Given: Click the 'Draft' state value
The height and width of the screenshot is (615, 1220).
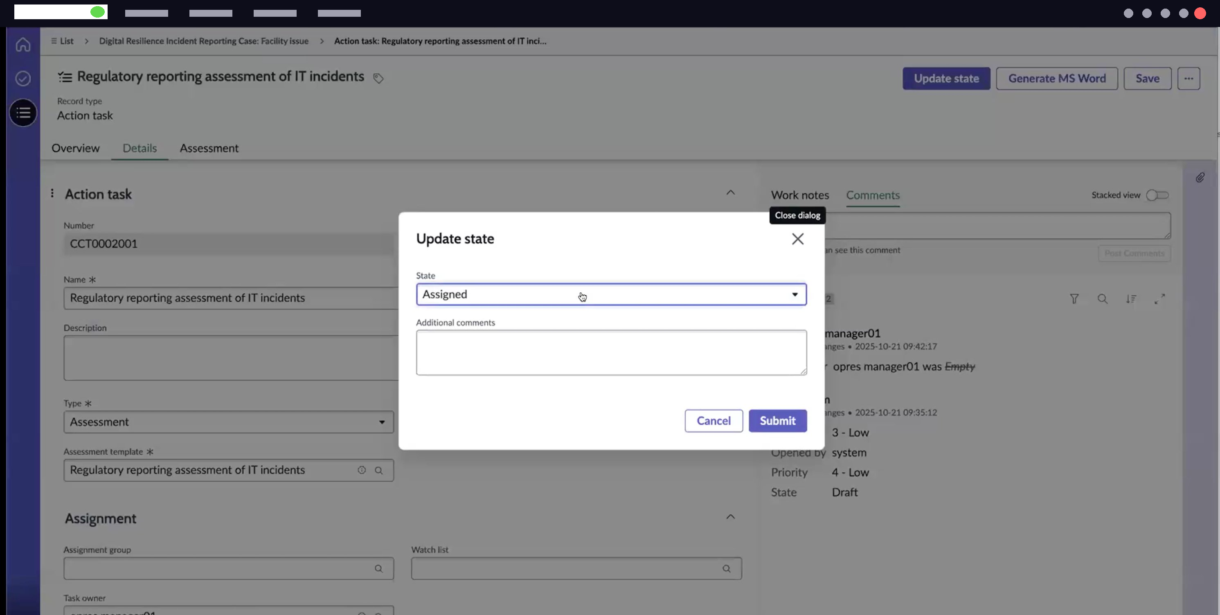Looking at the screenshot, I should 844,492.
